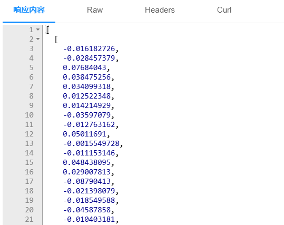This screenshot has height=225, width=284.
Task: Open the Curl tab
Action: coord(224,10)
